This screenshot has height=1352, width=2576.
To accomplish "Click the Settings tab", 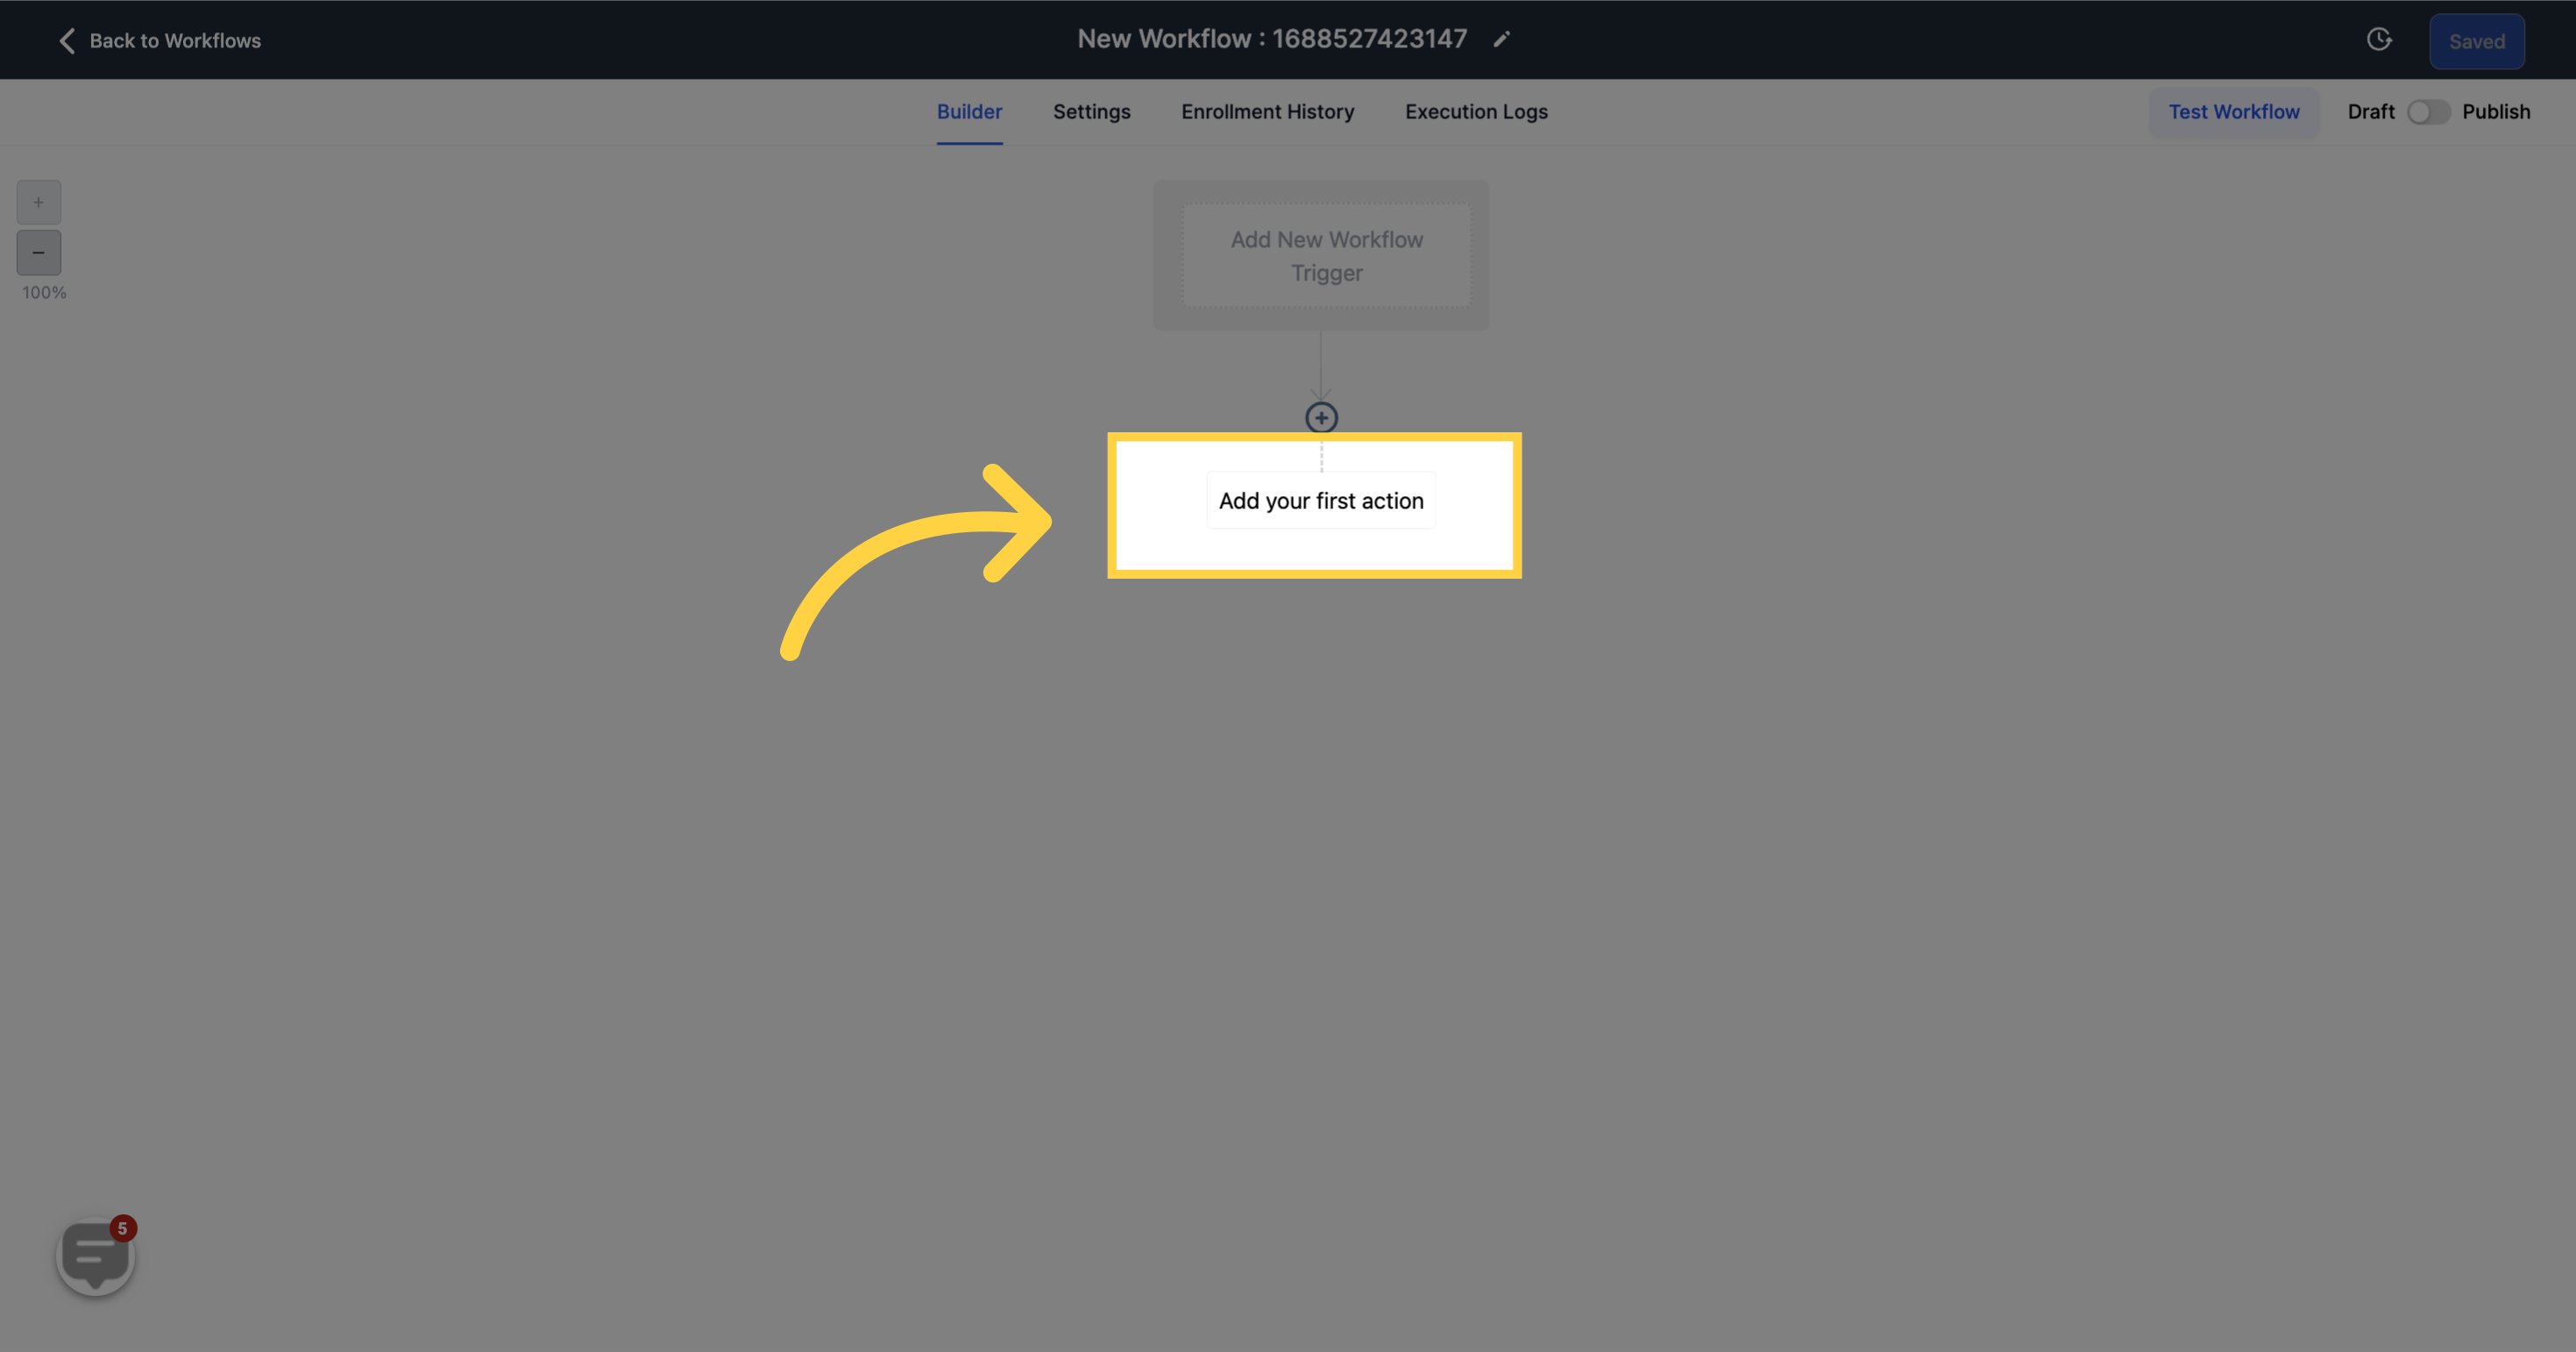I will coord(1092,112).
